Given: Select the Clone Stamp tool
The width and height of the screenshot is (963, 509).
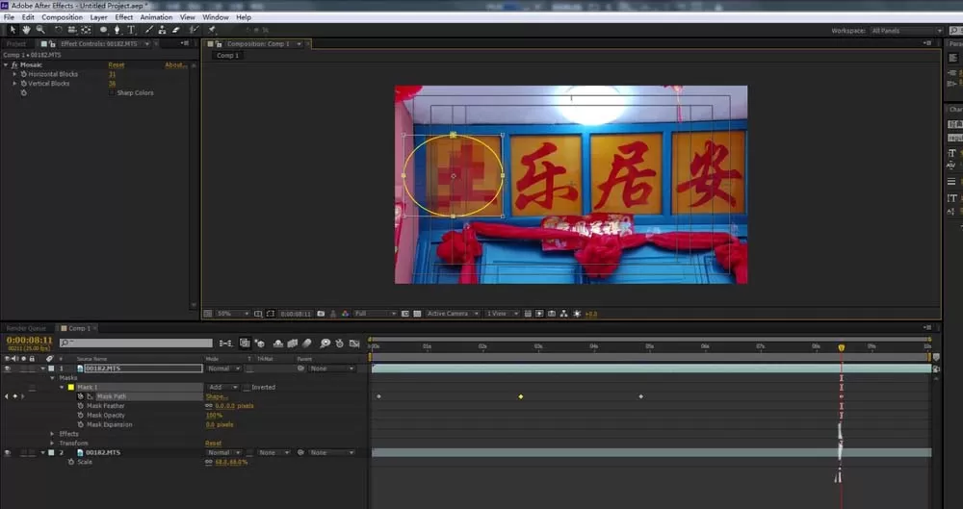Looking at the screenshot, I should pos(162,30).
